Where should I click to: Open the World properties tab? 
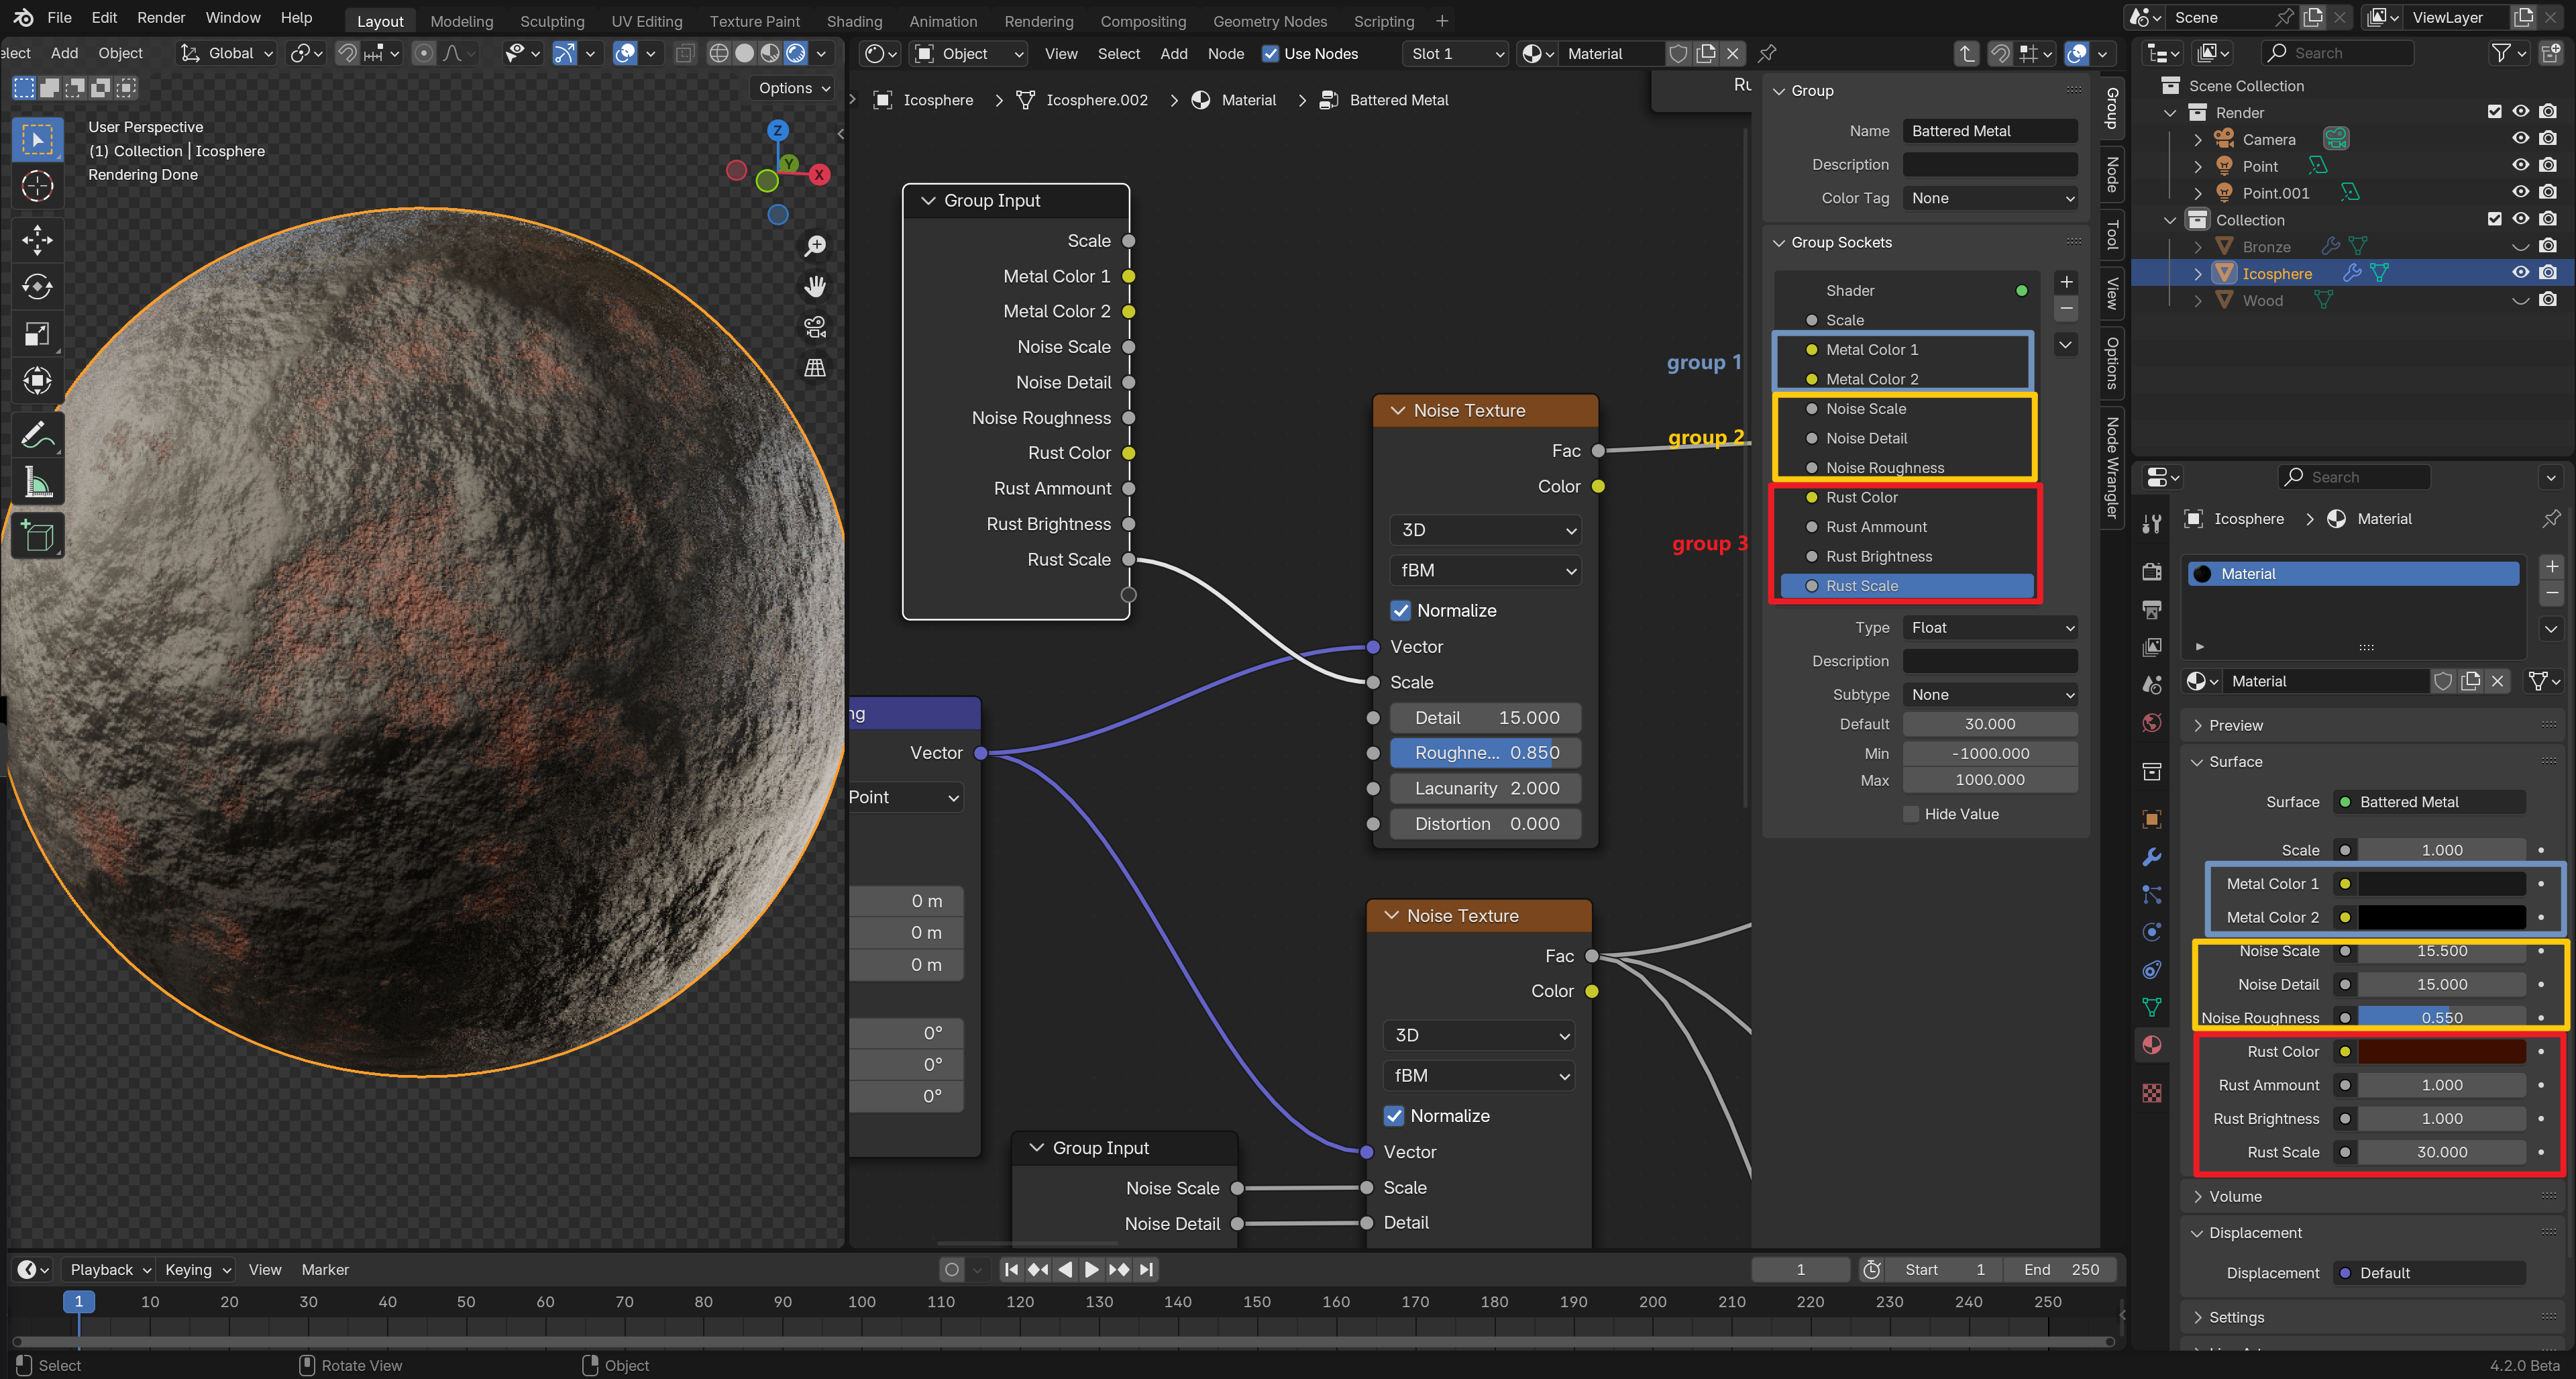click(x=2152, y=723)
